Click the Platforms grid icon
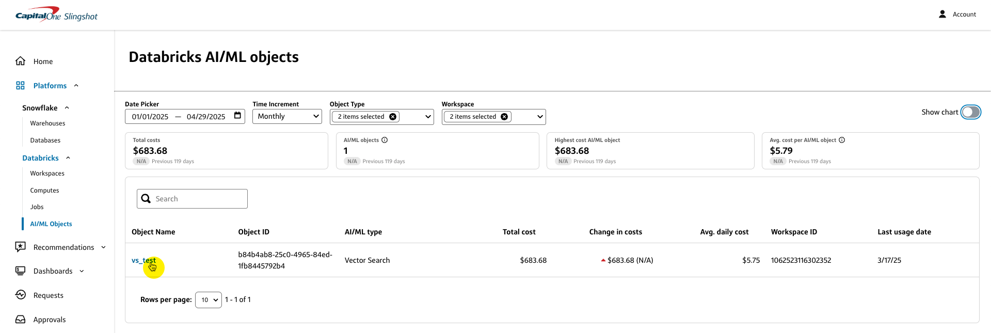Image resolution: width=991 pixels, height=333 pixels. point(21,85)
